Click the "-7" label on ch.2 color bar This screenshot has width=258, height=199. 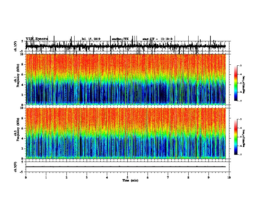click(240, 154)
